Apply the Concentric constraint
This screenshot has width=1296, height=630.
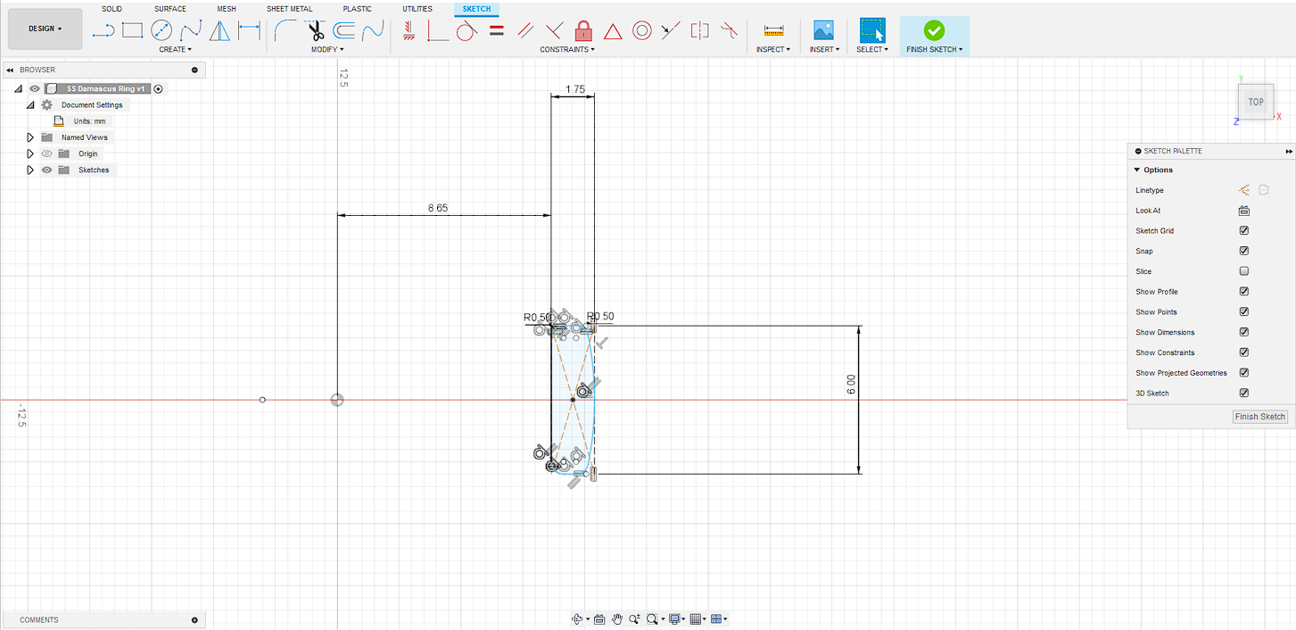click(641, 31)
